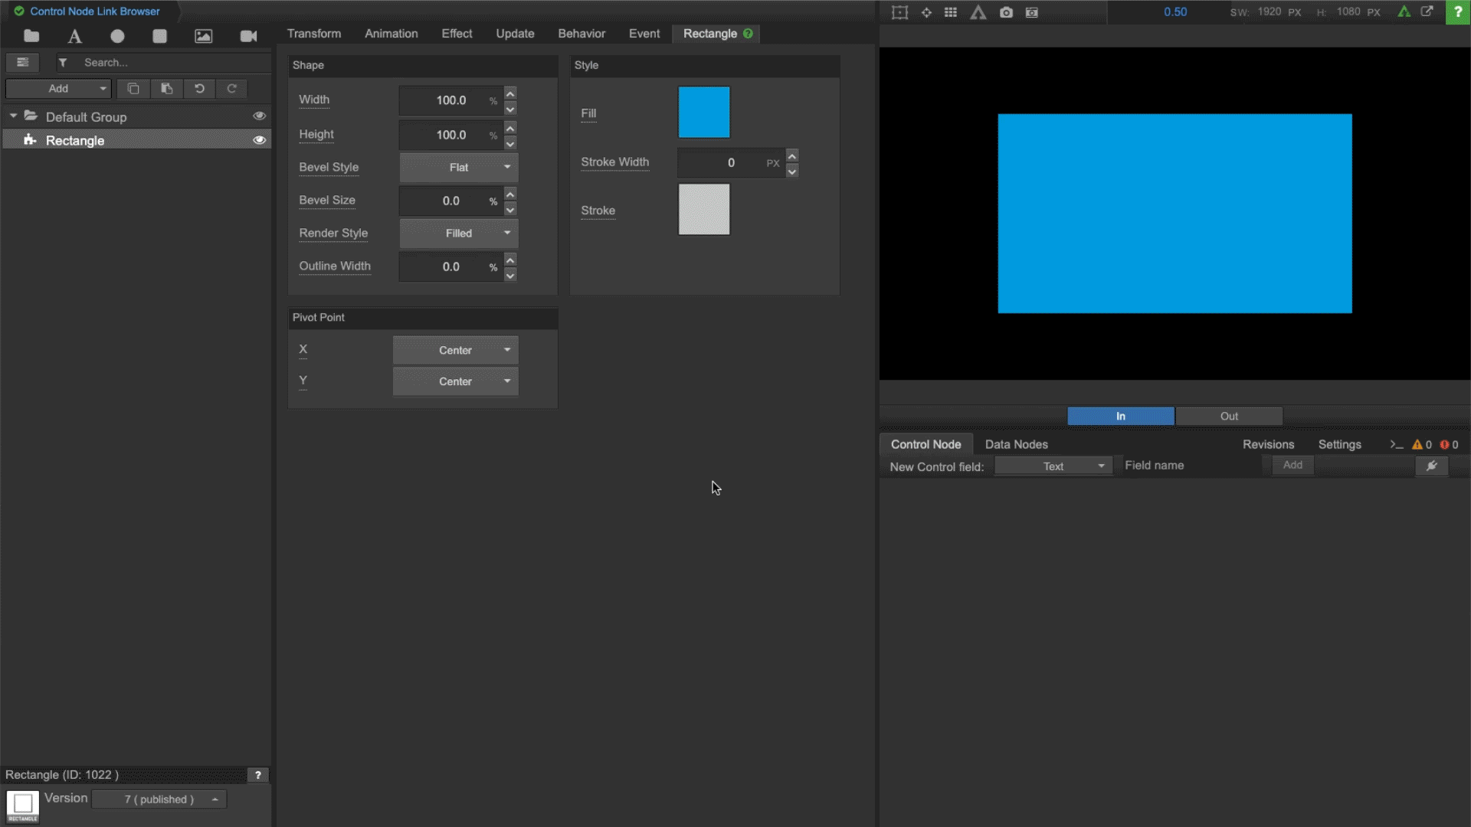Open preview in external window

coord(1427,11)
